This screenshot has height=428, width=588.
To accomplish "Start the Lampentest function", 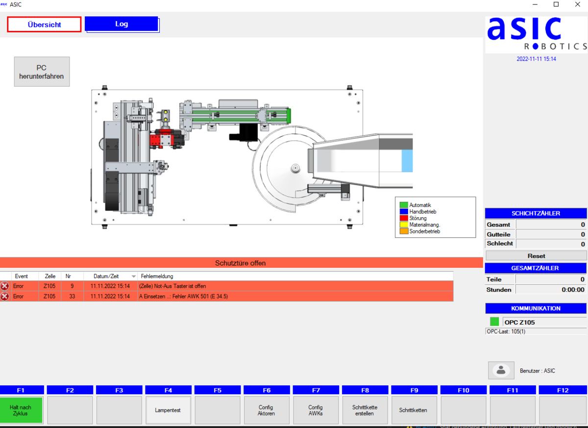I will coord(168,410).
